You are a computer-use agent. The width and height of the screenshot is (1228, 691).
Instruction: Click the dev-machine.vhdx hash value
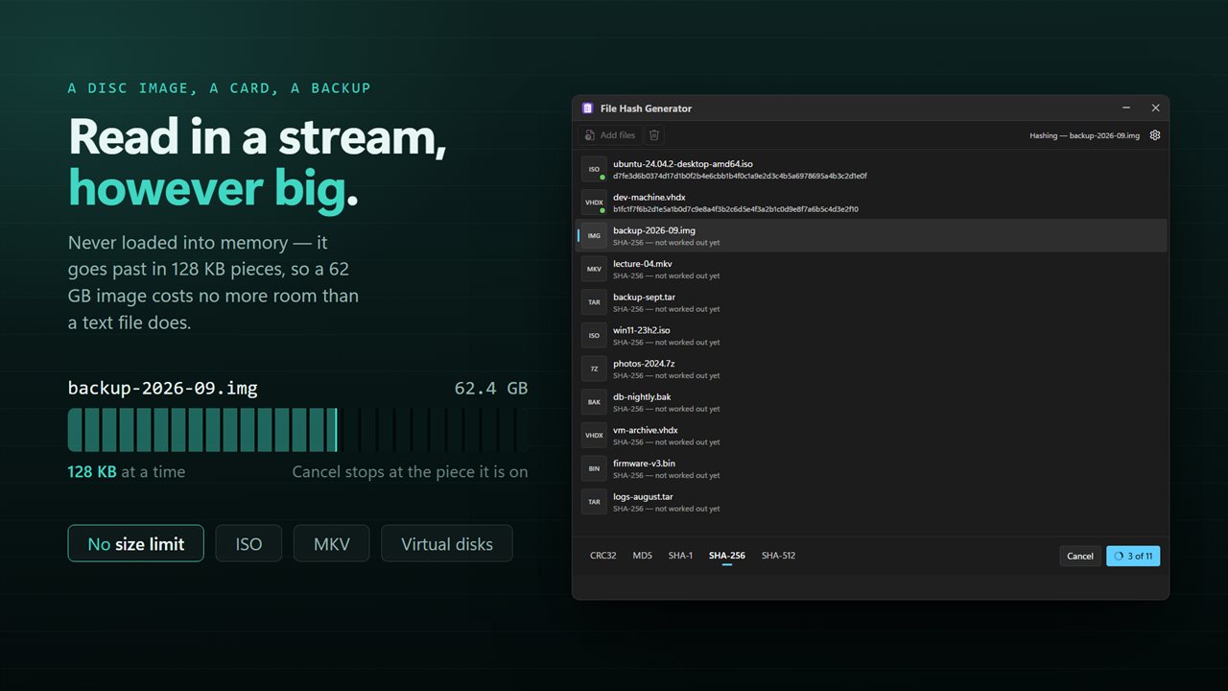pyautogui.click(x=736, y=209)
